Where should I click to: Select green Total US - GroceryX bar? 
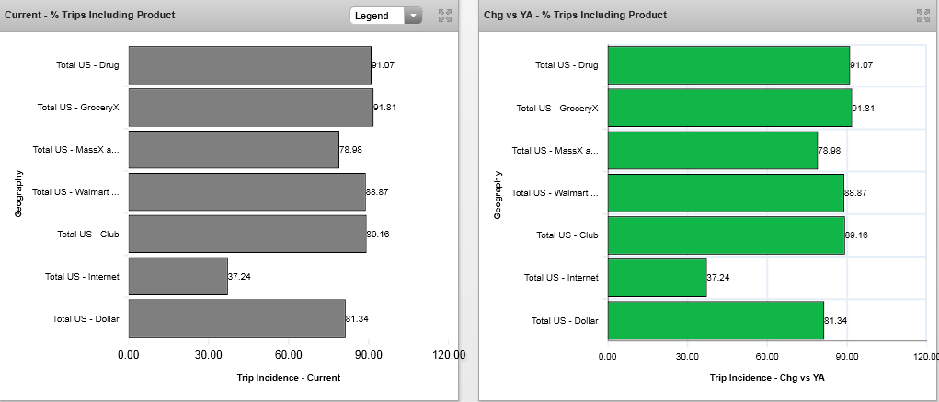(729, 108)
